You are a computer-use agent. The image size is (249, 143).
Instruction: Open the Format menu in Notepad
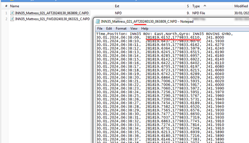coord(121,29)
